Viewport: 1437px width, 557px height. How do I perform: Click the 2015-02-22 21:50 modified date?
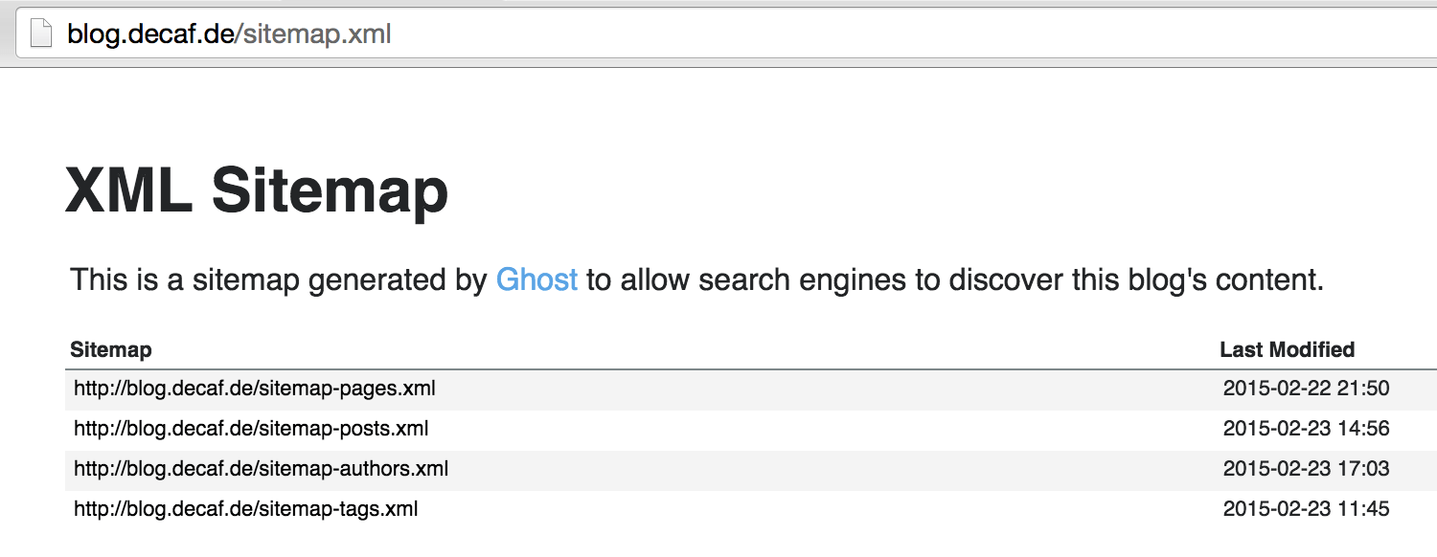pos(1307,389)
